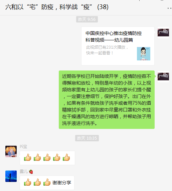Viewport: 172px width, 191px height.
Task: Click the group chat title at top
Action: pyautogui.click(x=57, y=7)
